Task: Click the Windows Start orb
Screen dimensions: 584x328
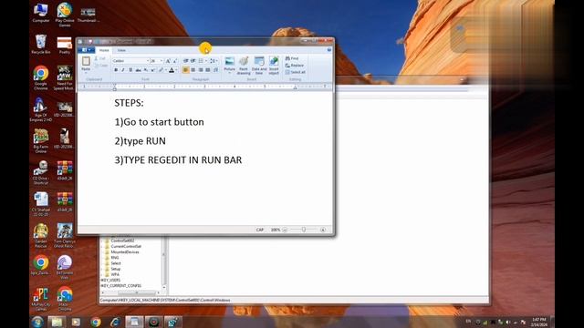Action: (37, 322)
